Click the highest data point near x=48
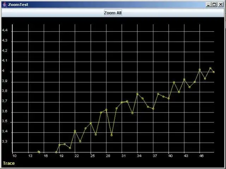226x169 pixels. point(210,68)
